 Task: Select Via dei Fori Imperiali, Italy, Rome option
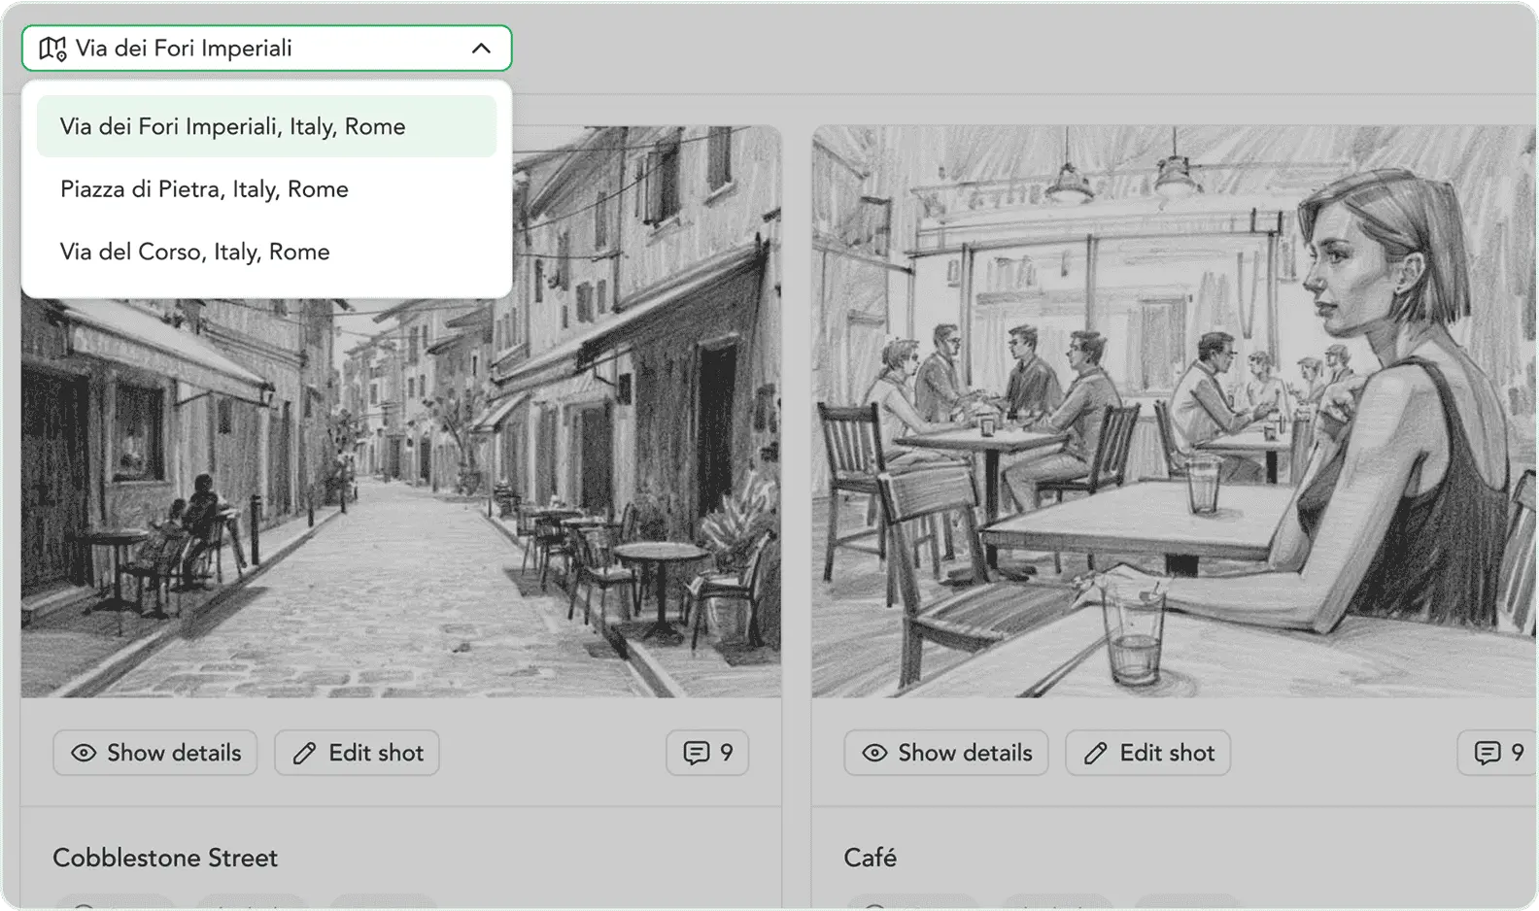[232, 127]
